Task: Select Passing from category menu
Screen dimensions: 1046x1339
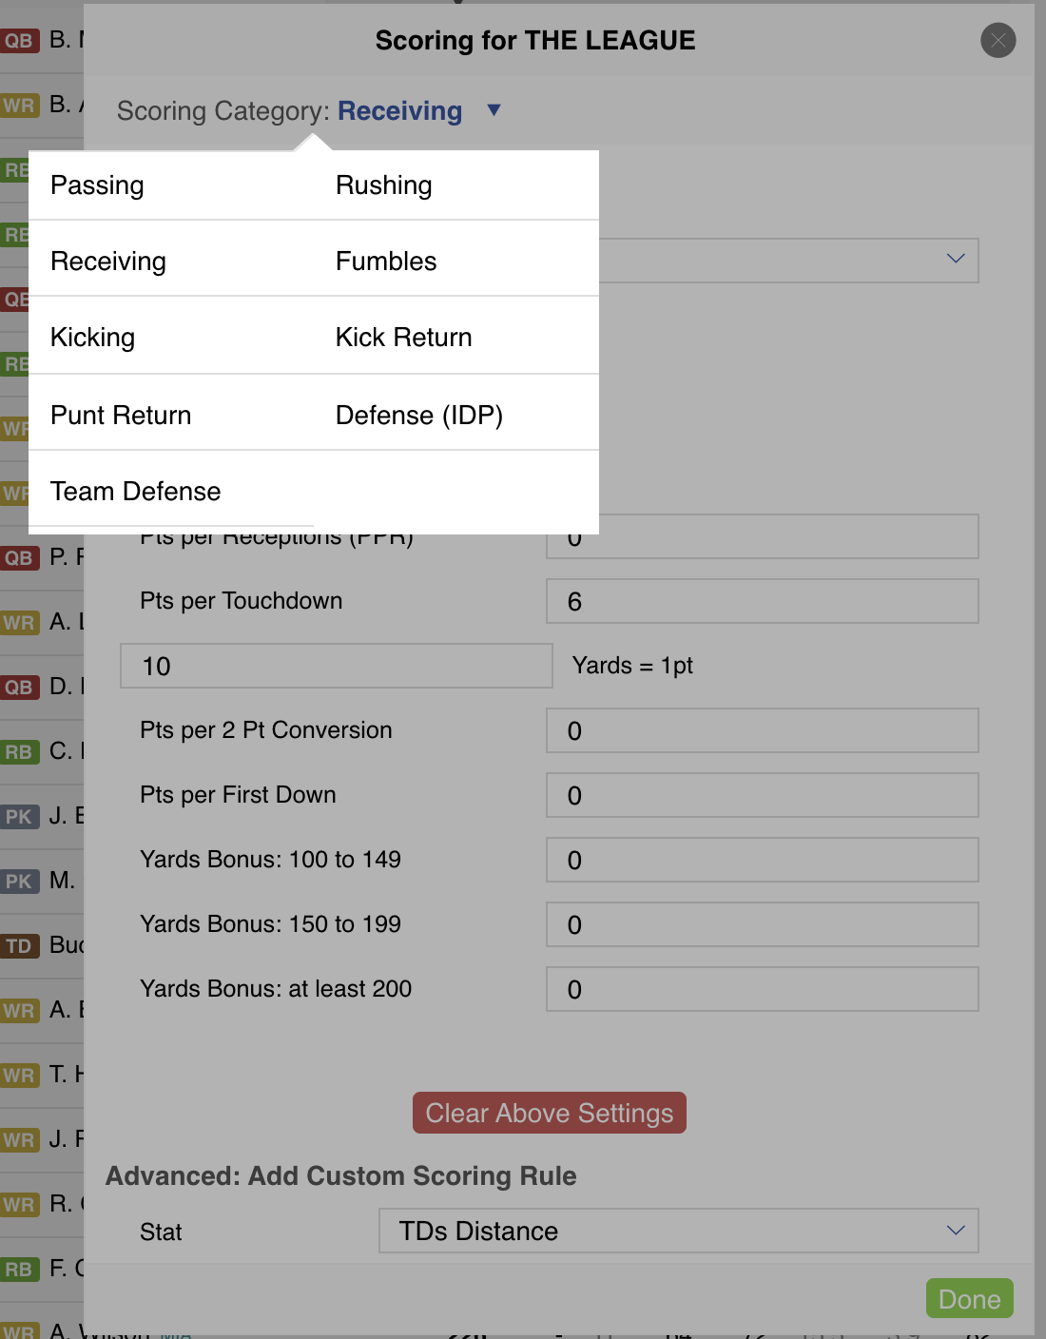Action: [x=97, y=185]
